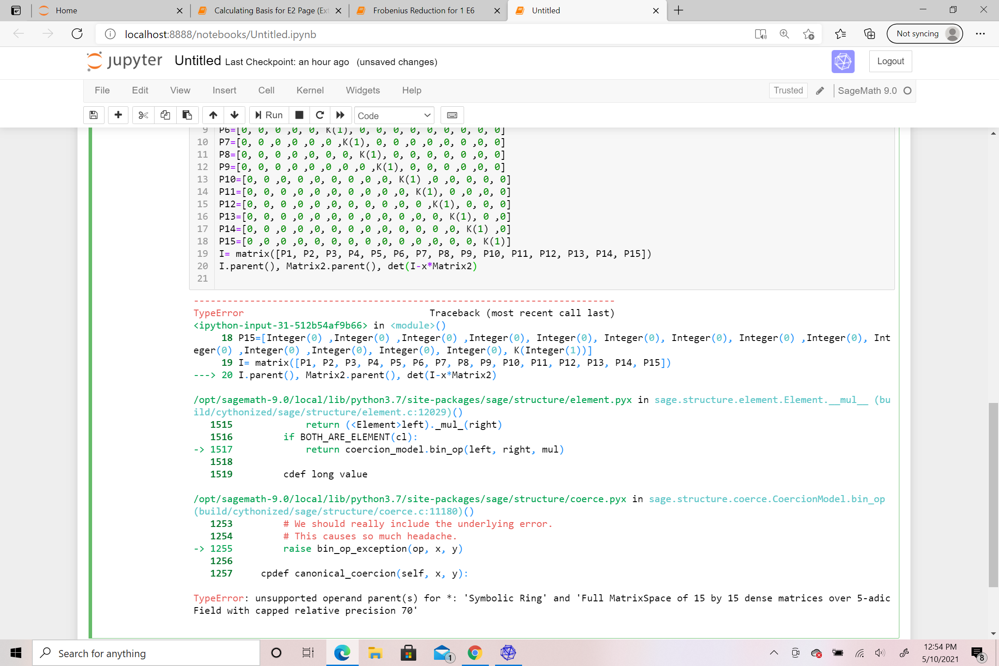Insert cell below with plus icon
The image size is (999, 666).
[x=118, y=115]
